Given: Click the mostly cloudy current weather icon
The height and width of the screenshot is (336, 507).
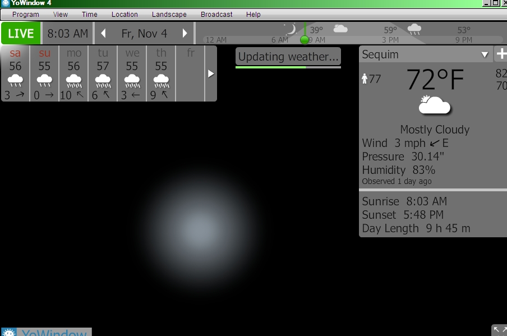Looking at the screenshot, I should pyautogui.click(x=434, y=105).
